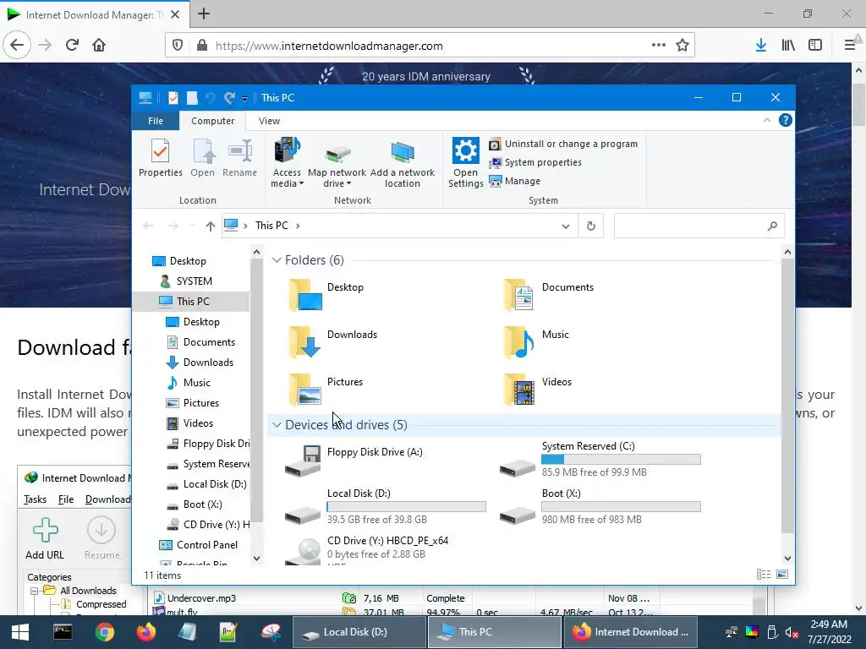Click SYSTEM in navigation pane

tap(194, 281)
